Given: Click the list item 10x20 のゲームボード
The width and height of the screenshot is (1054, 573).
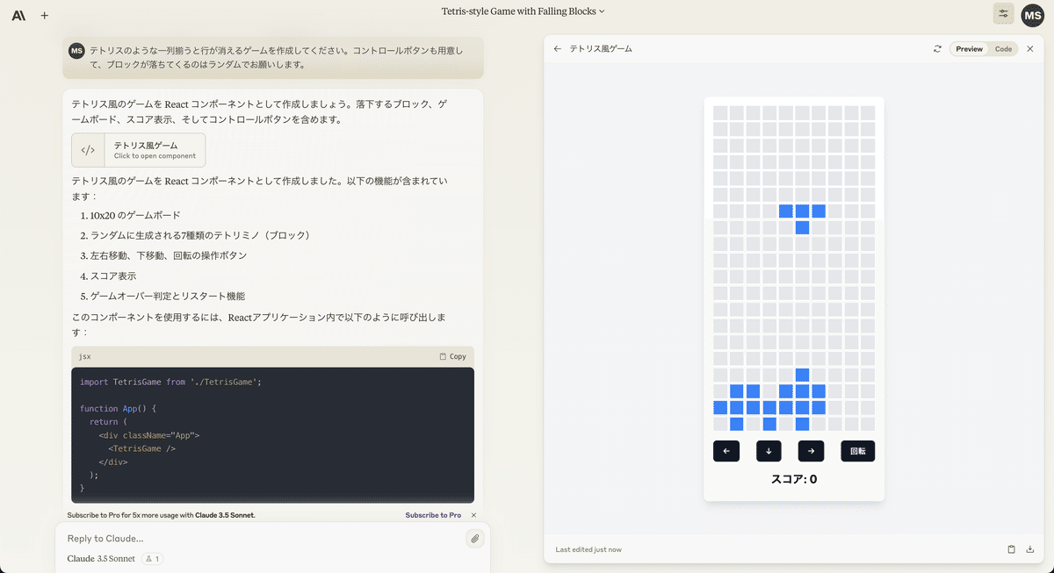Looking at the screenshot, I should (135, 216).
